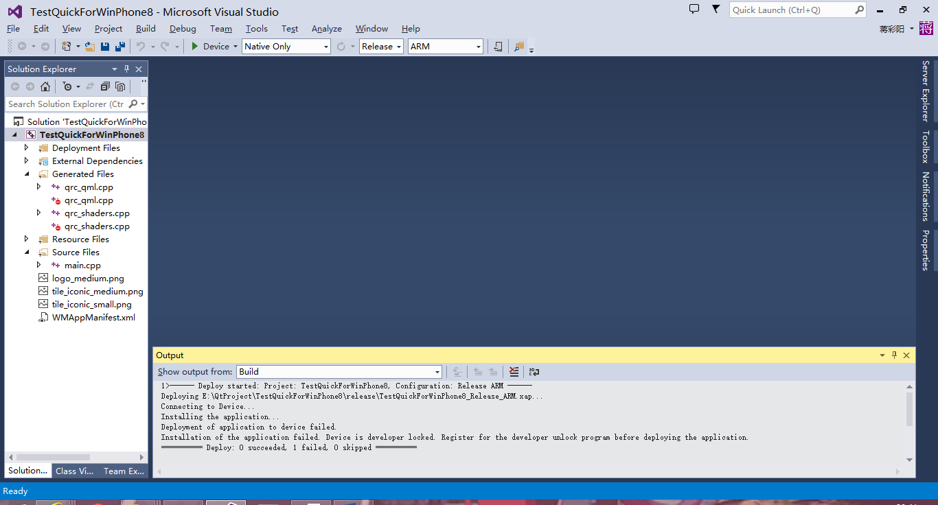The width and height of the screenshot is (938, 505).
Task: Click Solution Explorer Forward arrow
Action: [x=30, y=86]
